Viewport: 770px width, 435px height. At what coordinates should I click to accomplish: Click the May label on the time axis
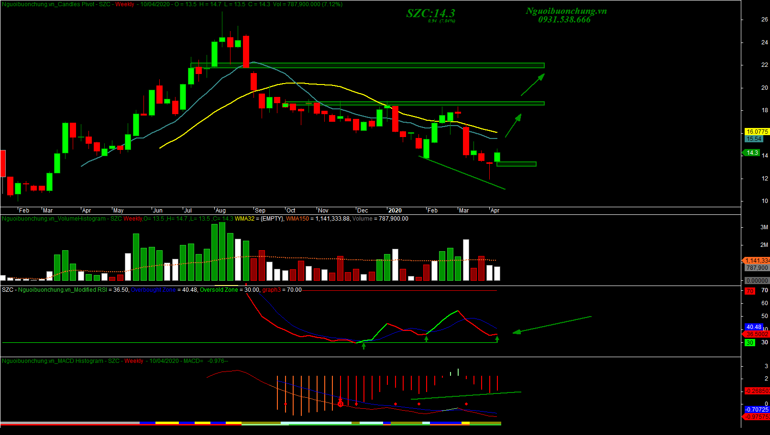click(x=118, y=211)
